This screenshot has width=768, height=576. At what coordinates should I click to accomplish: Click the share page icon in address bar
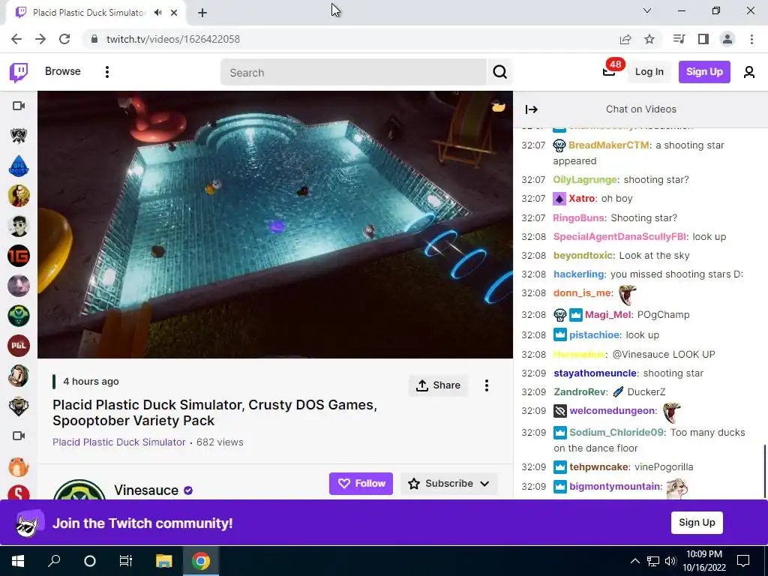625,39
